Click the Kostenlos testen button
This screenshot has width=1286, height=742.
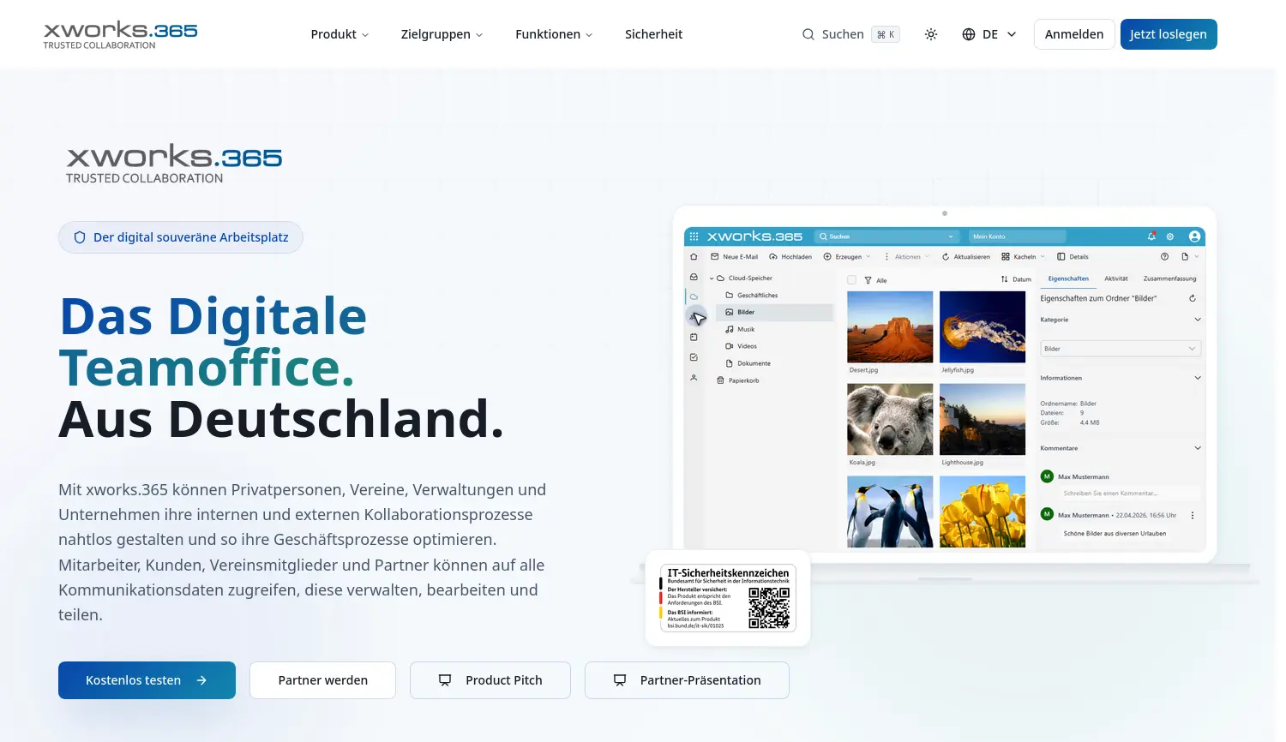147,680
